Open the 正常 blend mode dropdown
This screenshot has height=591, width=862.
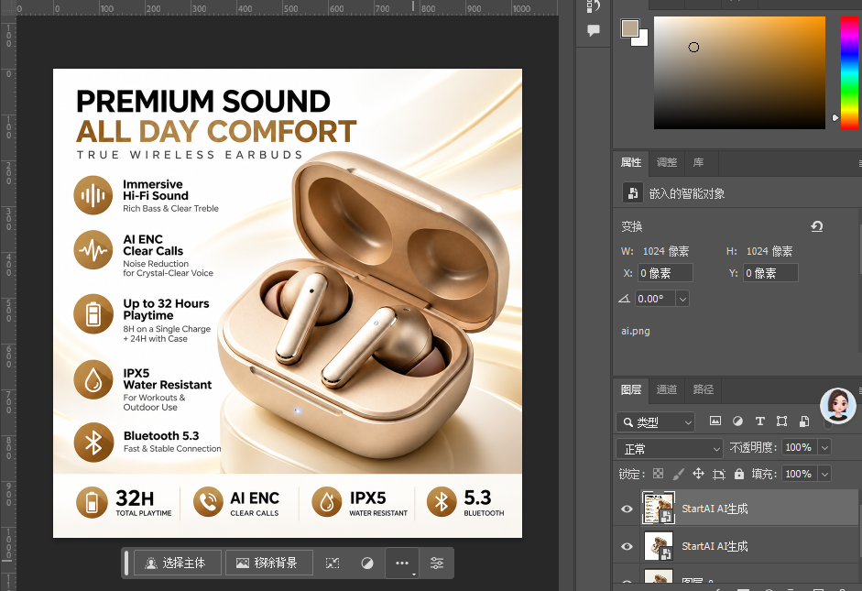670,449
